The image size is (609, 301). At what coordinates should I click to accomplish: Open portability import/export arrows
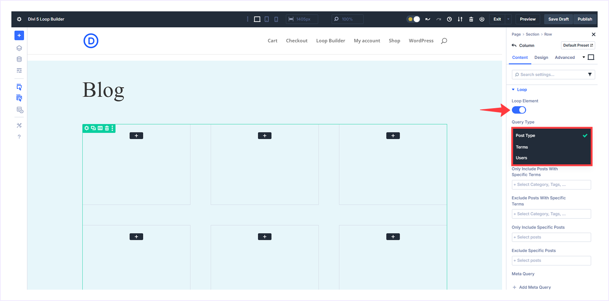[460, 19]
